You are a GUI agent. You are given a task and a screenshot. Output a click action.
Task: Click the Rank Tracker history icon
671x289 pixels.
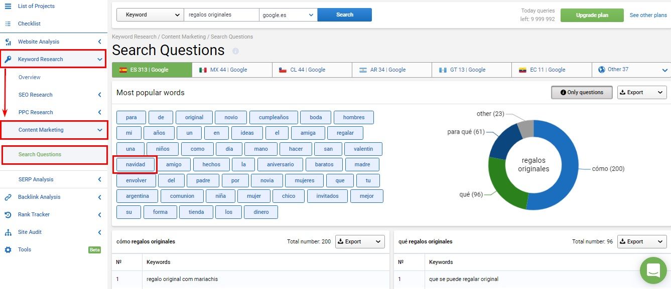(8, 214)
